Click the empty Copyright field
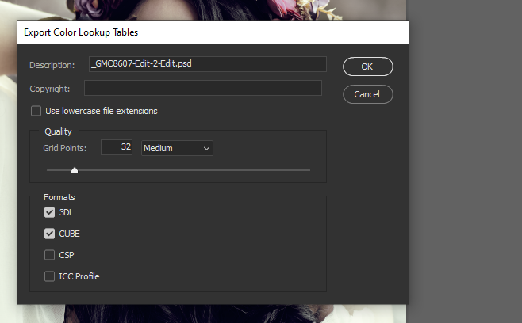This screenshot has width=522, height=323. pyautogui.click(x=203, y=88)
